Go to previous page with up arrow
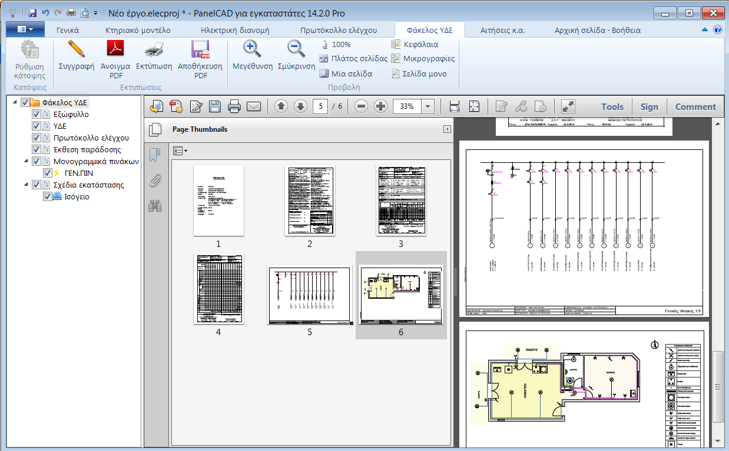The height and width of the screenshot is (451, 729). click(281, 106)
